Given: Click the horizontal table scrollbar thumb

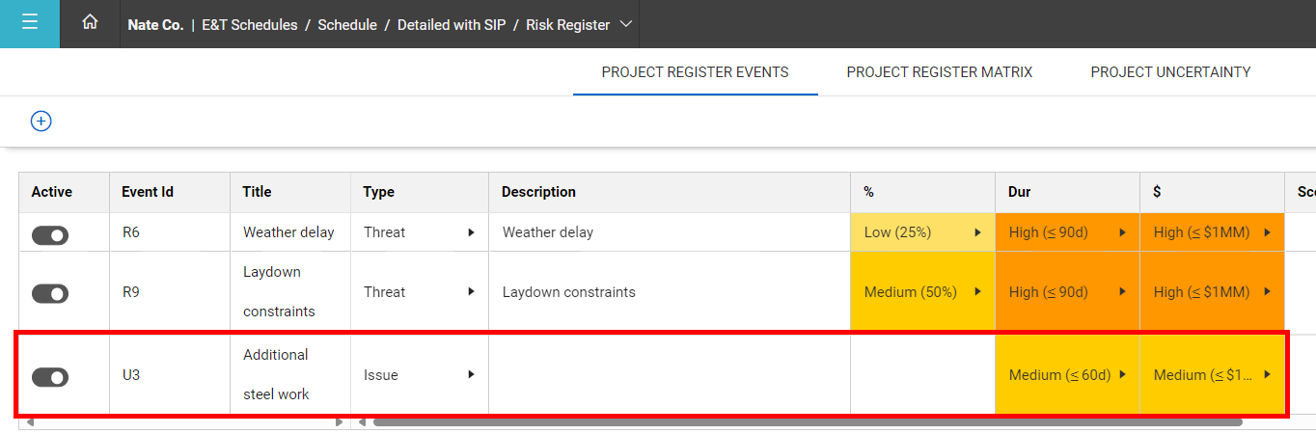Looking at the screenshot, I should (x=807, y=422).
